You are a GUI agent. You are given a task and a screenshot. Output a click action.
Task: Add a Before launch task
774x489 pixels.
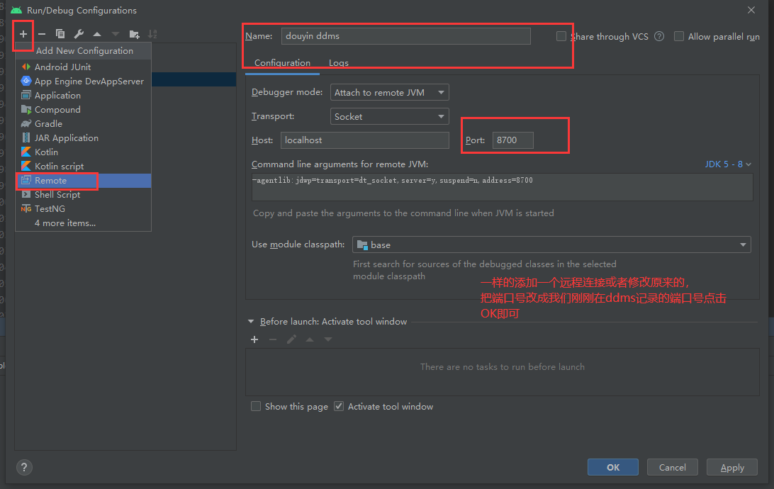[255, 339]
